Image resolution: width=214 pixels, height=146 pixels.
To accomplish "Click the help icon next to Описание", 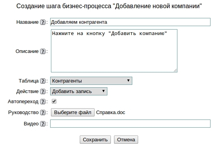I will 43,51.
